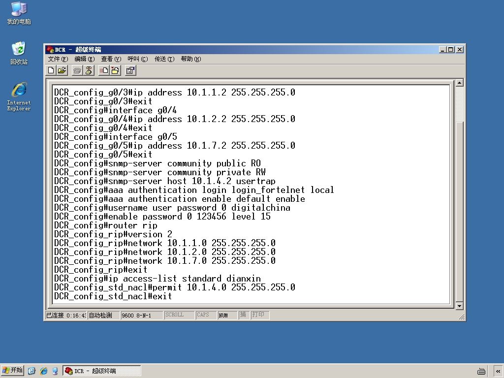504x378 pixels.
Task: Click the scrollbar down arrow
Action: tap(459, 306)
